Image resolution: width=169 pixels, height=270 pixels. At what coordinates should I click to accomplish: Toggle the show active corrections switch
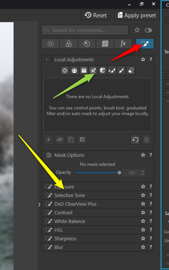[x=148, y=30]
